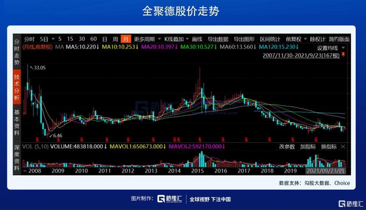
Task: Click the double-left arrow before 2008
Action: (x=25, y=171)
